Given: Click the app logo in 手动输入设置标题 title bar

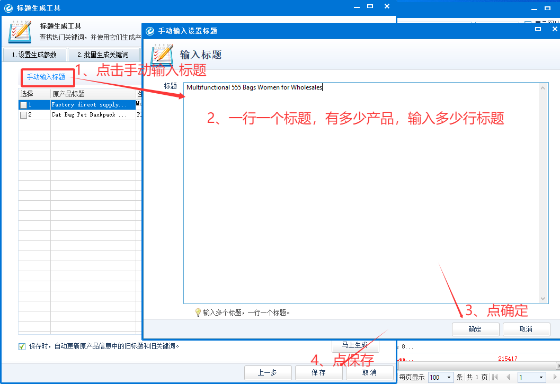Looking at the screenshot, I should click(150, 31).
